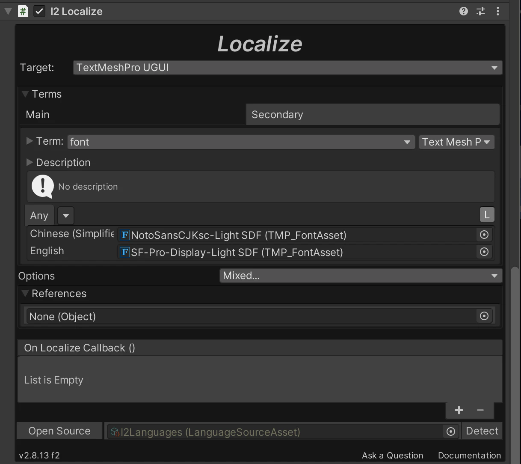
Task: Open the Documentation link
Action: coord(469,455)
